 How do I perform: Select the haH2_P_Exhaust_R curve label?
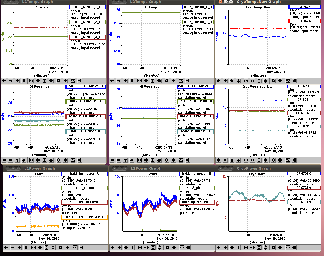pyautogui.click(x=196, y=116)
